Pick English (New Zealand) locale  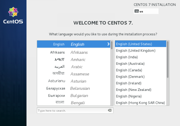141,90
